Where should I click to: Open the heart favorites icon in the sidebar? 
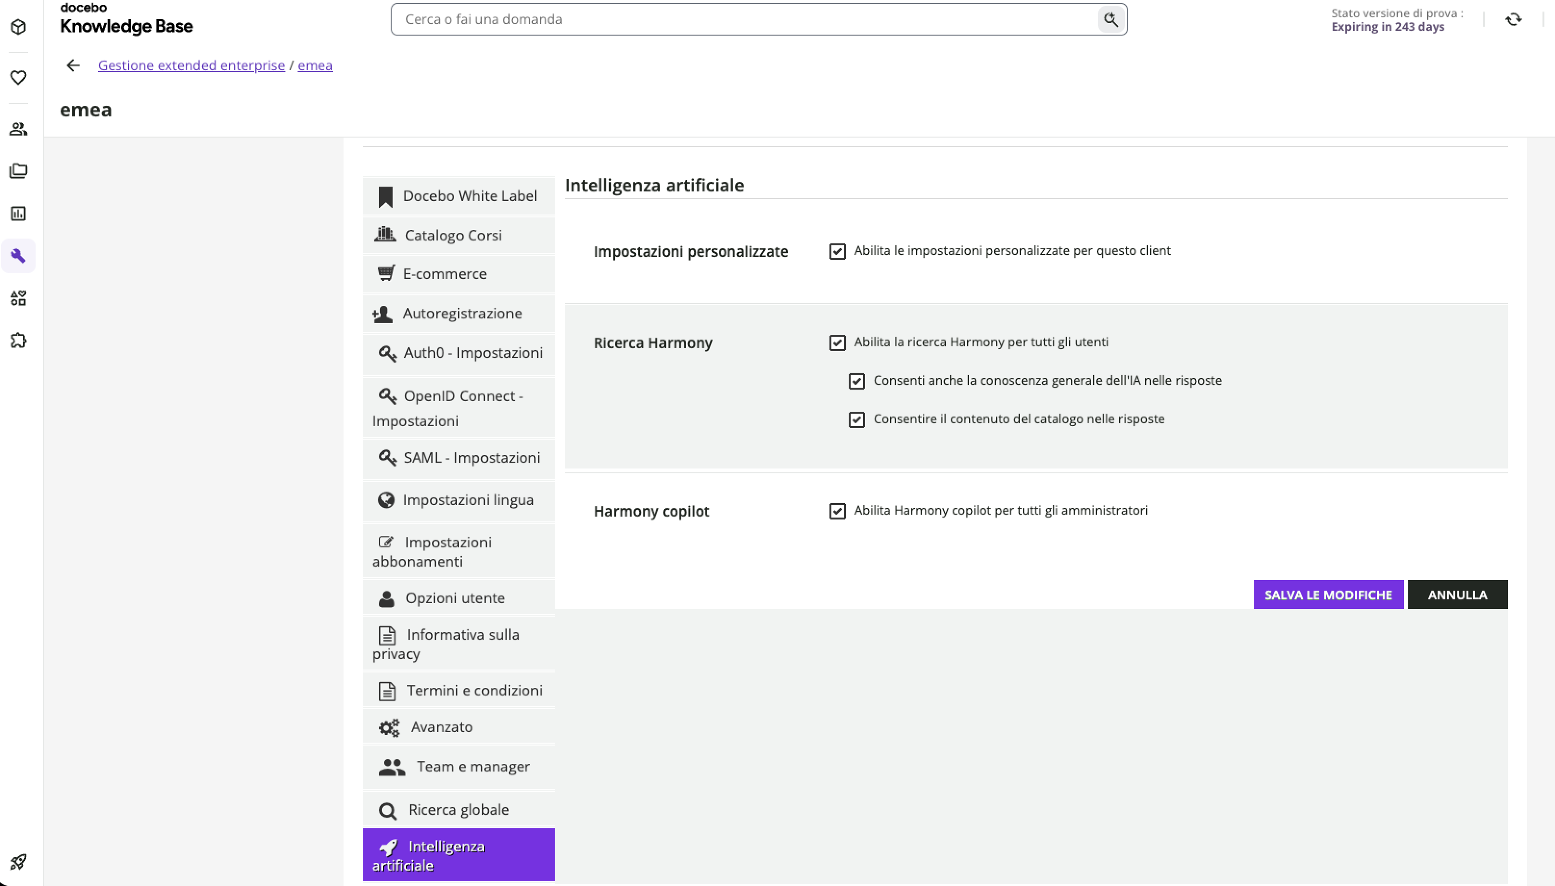[x=18, y=77]
